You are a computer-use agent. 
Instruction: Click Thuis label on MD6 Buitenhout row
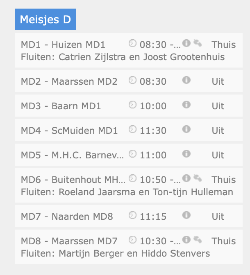click(224, 180)
